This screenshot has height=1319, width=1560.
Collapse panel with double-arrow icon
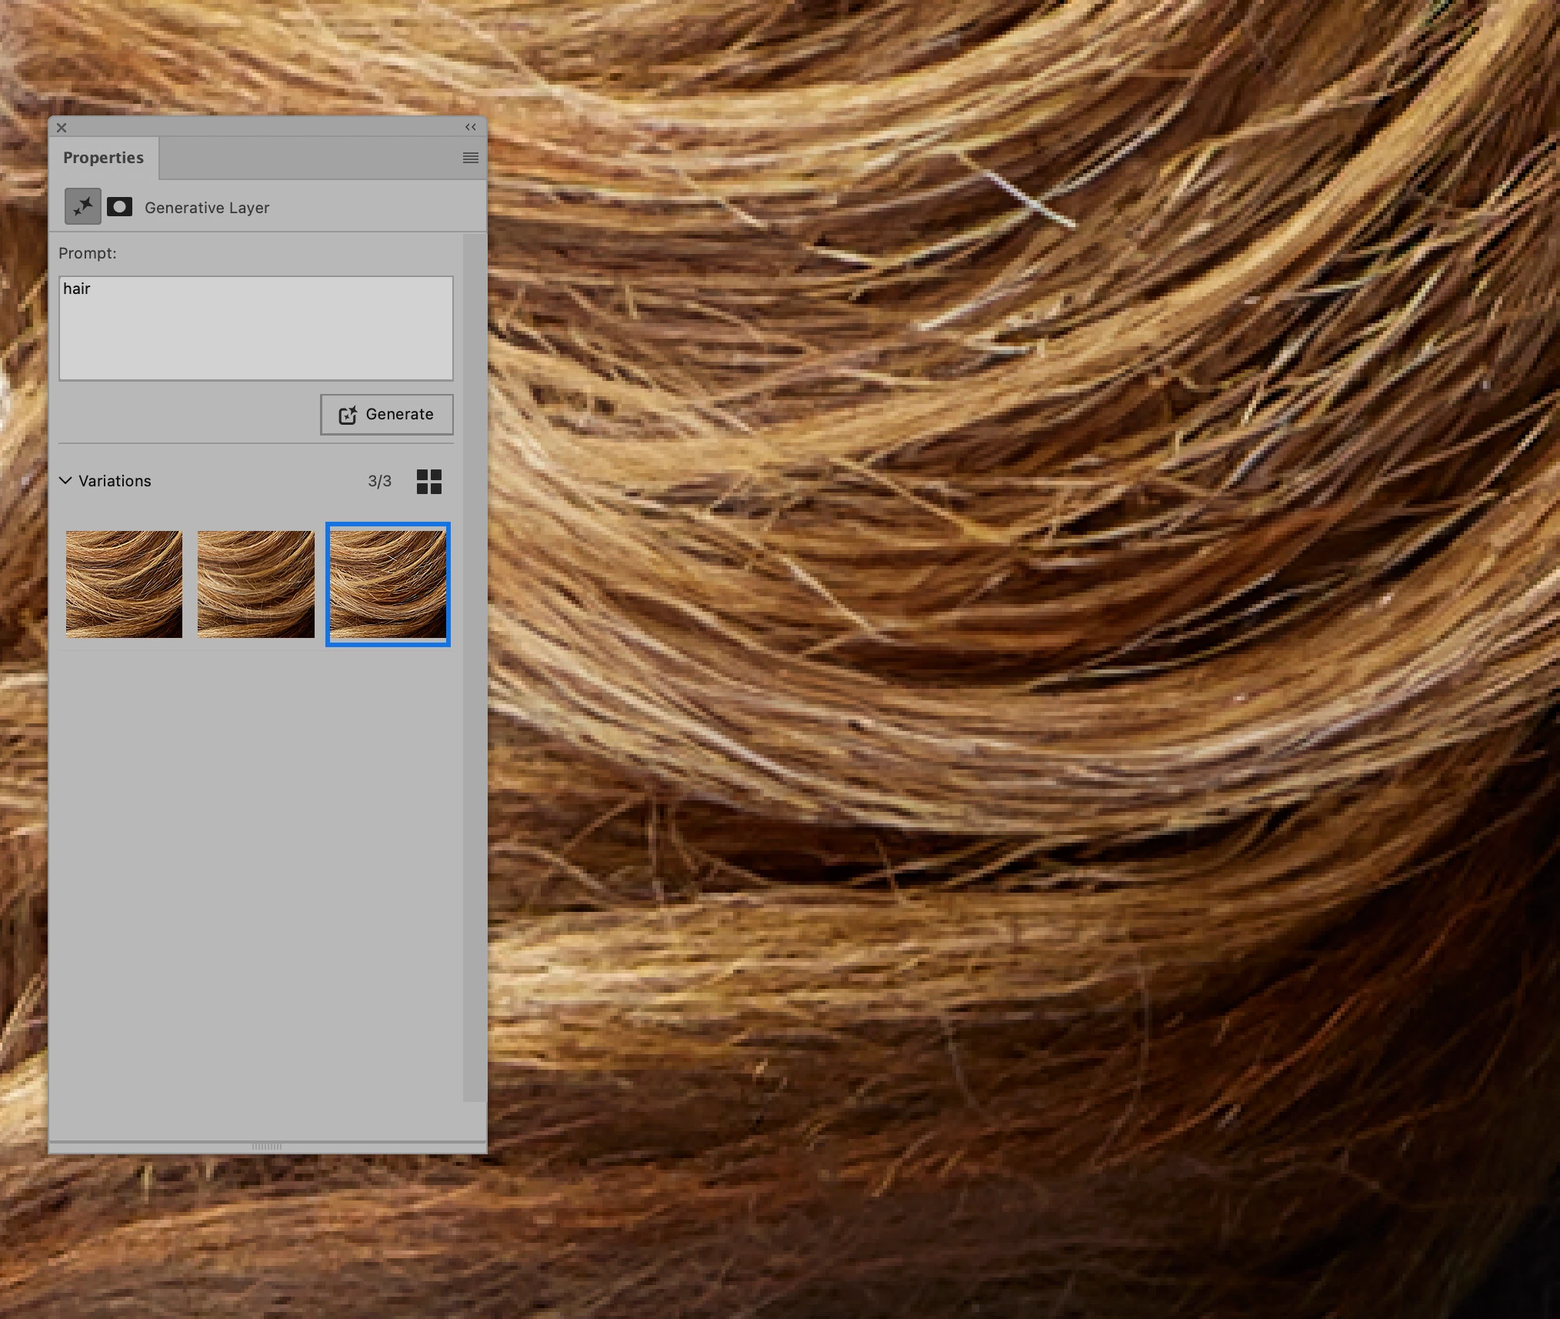tap(470, 127)
